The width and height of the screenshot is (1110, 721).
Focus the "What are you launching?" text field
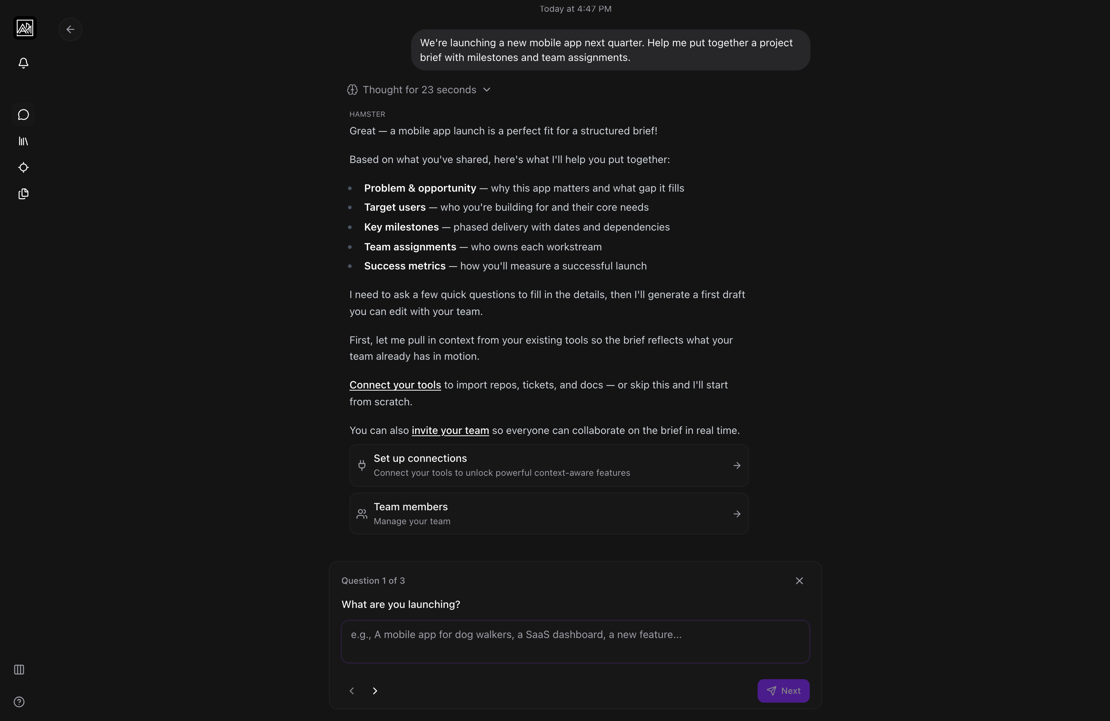[575, 641]
